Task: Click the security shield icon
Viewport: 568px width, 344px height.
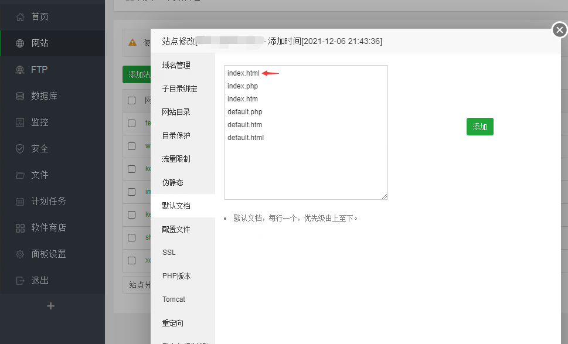Action: pyautogui.click(x=20, y=149)
